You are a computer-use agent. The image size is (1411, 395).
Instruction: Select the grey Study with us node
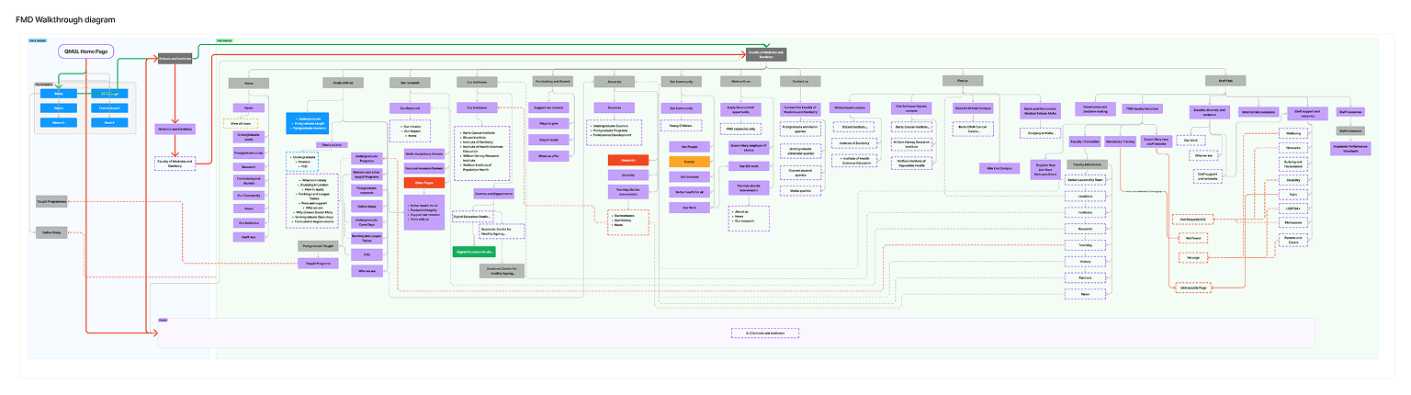[x=342, y=83]
